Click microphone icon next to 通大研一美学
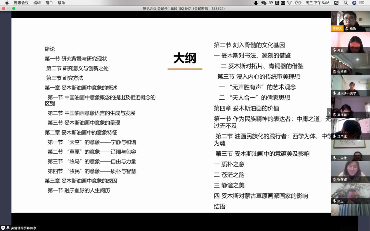Image resolution: width=370 pixels, height=231 pixels. tap(334, 93)
